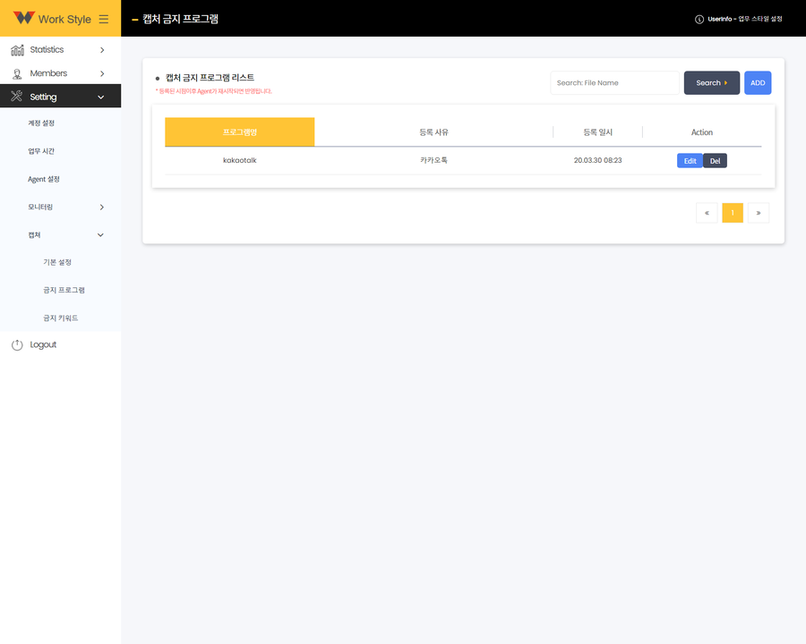This screenshot has height=644, width=806.
Task: Go to 금지 키워드 page
Action: [61, 318]
